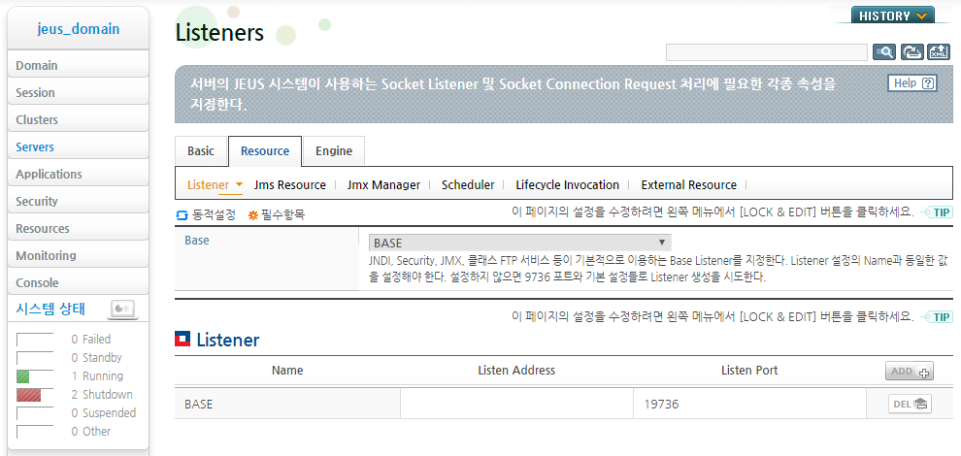Click the listen port 19736 value
This screenshot has height=456, width=961.
pyautogui.click(x=661, y=405)
